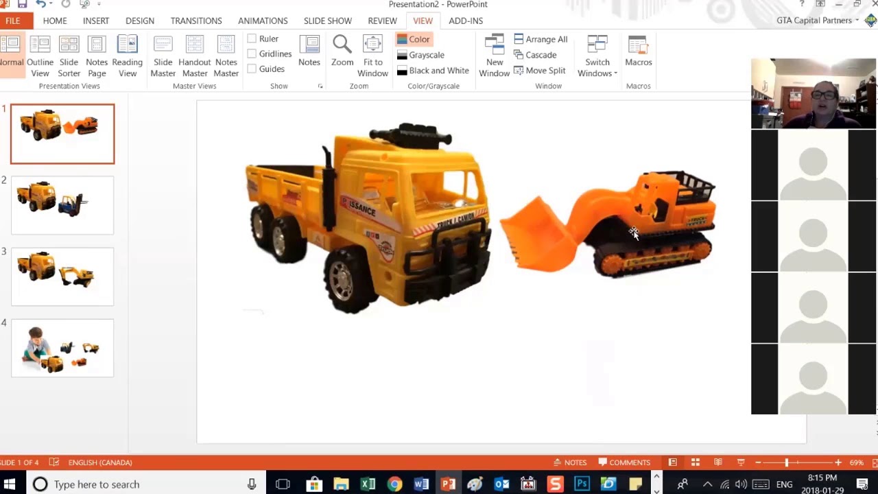The height and width of the screenshot is (494, 878).
Task: Open GTA Capital Partners account dropdown
Action: [818, 21]
